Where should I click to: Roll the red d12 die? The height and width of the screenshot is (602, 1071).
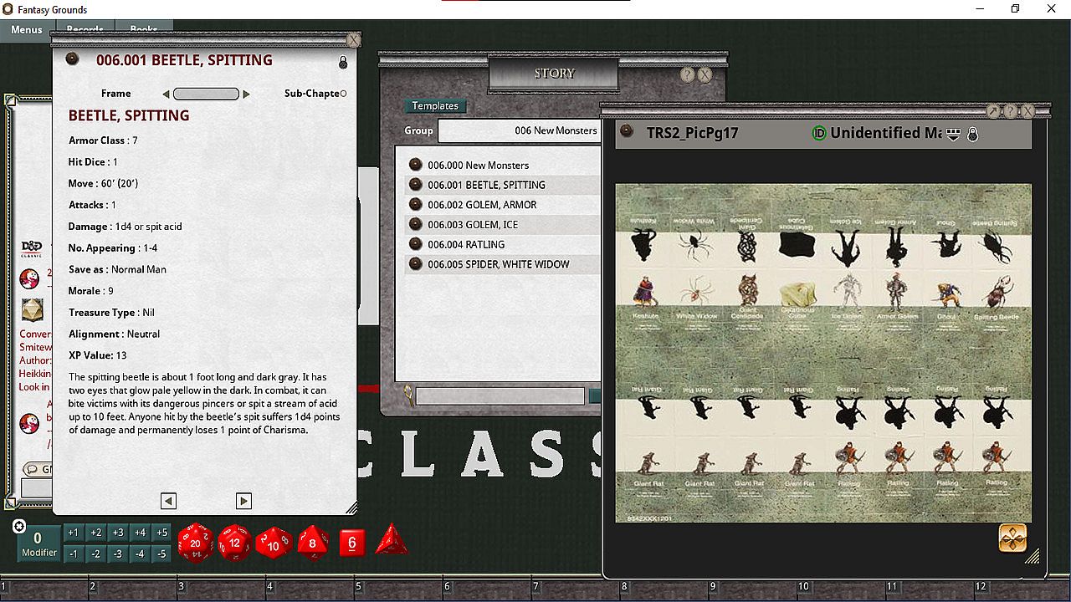pos(234,543)
